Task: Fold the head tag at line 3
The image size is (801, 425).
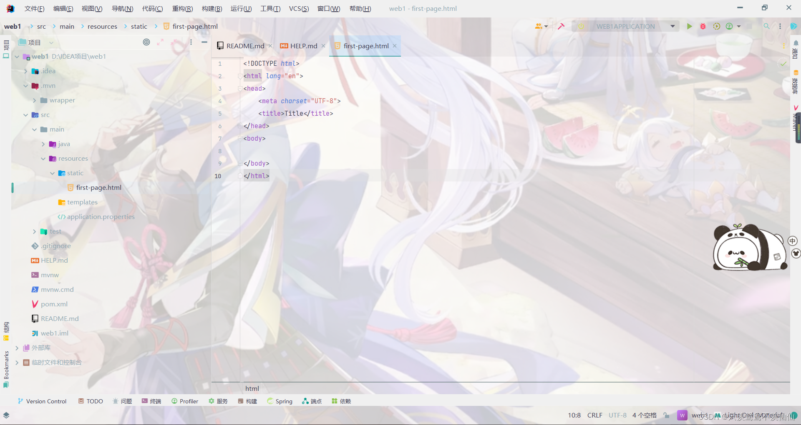Action: [240, 89]
